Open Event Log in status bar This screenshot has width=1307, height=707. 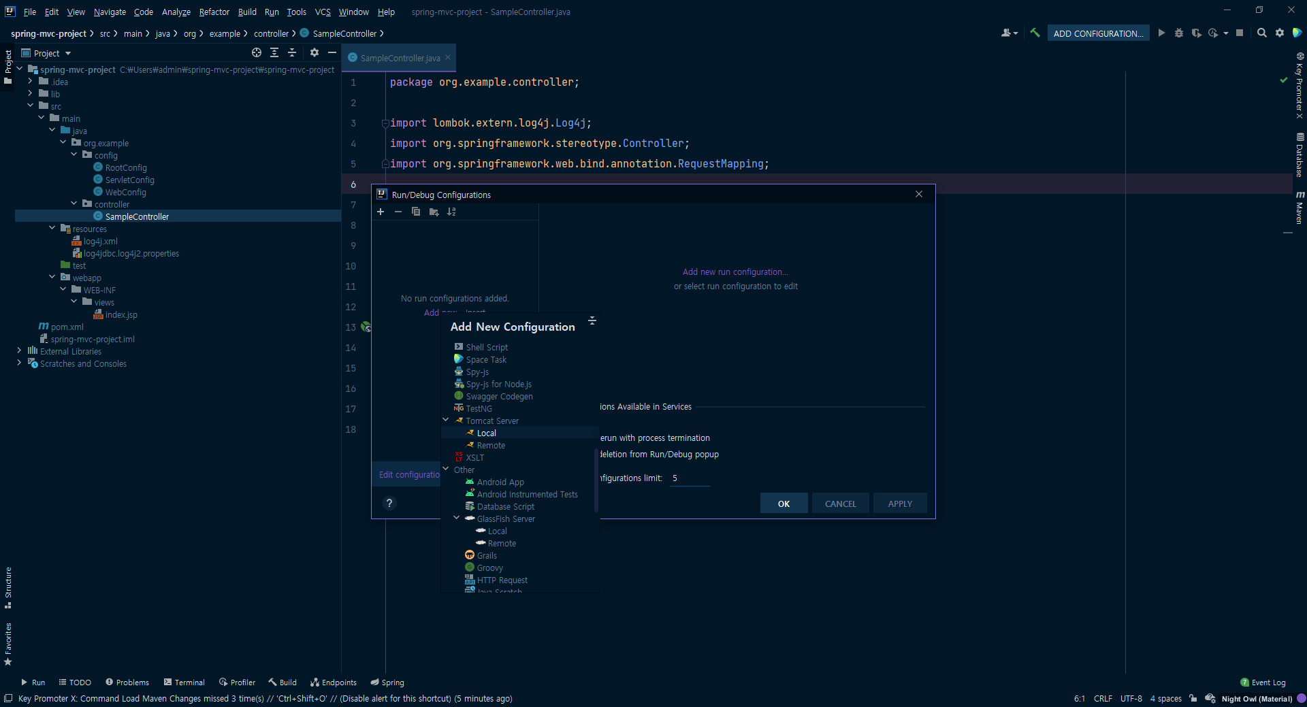[x=1263, y=683]
